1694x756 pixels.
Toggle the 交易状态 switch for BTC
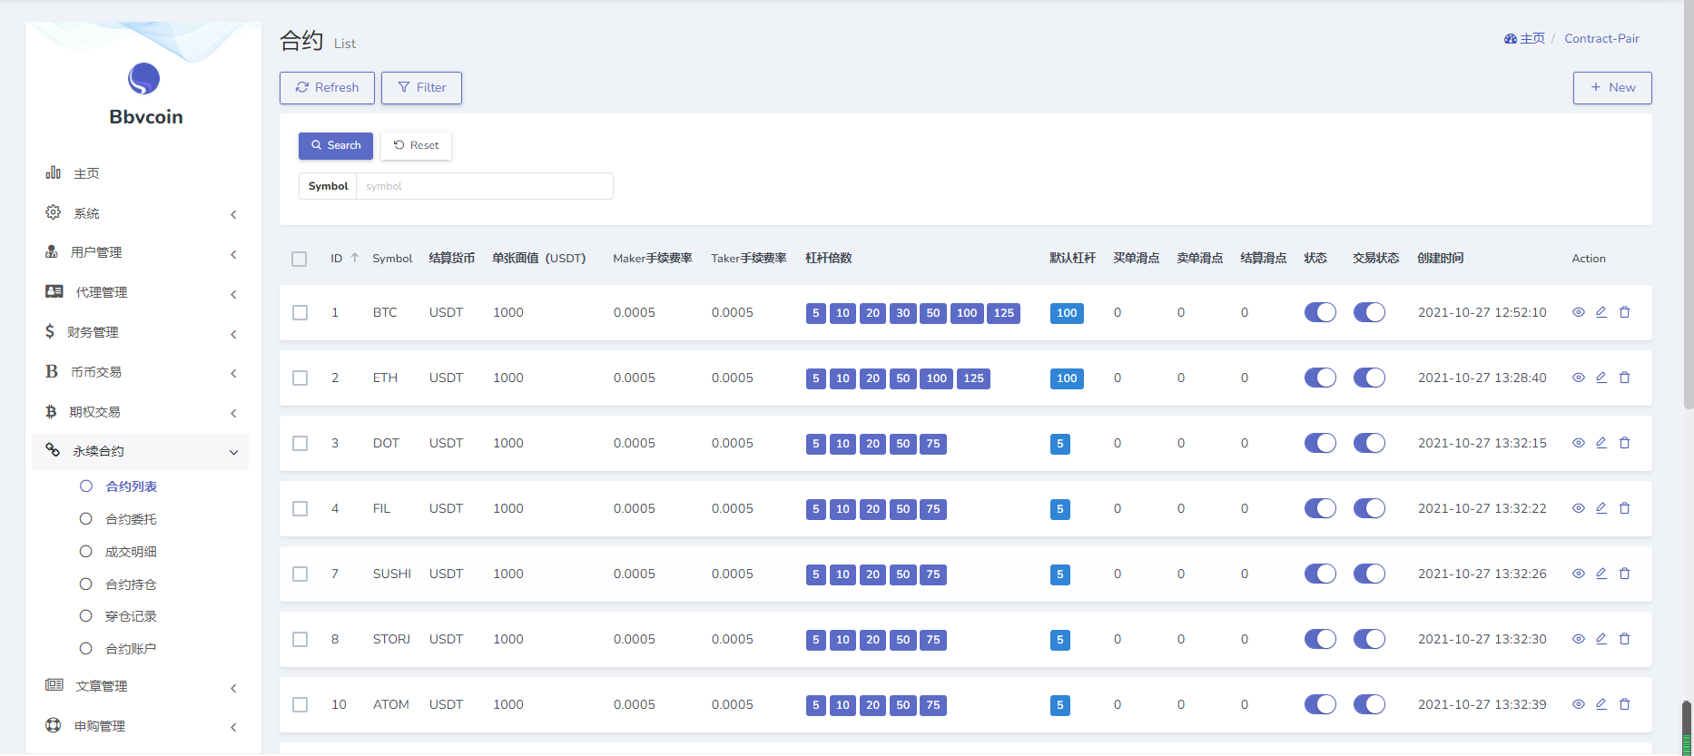[1369, 312]
